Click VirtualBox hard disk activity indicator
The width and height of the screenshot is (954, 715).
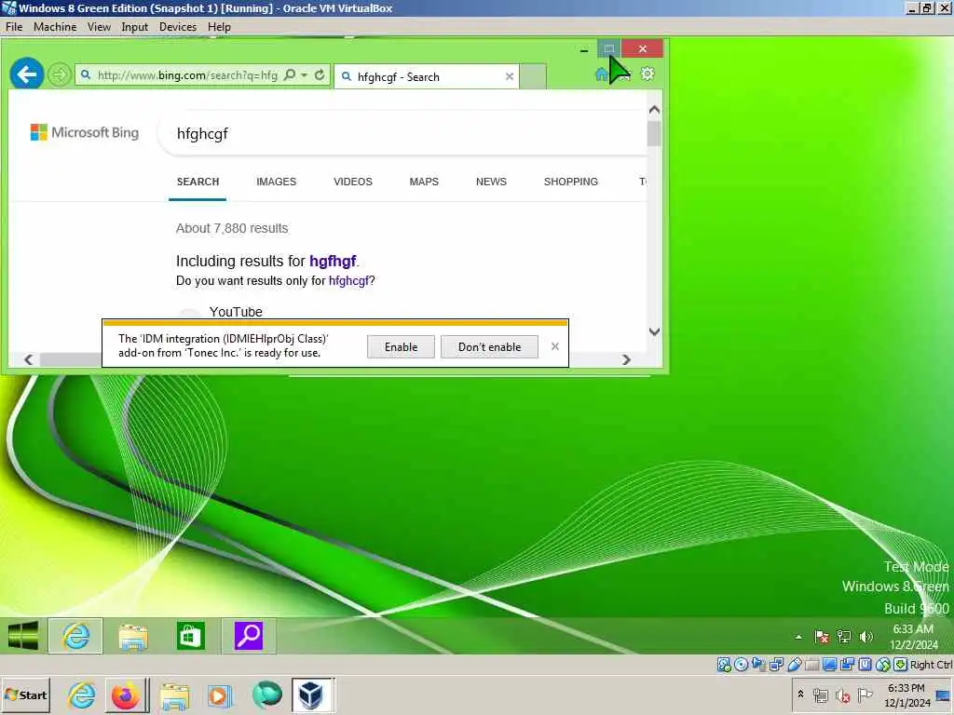[x=723, y=665]
